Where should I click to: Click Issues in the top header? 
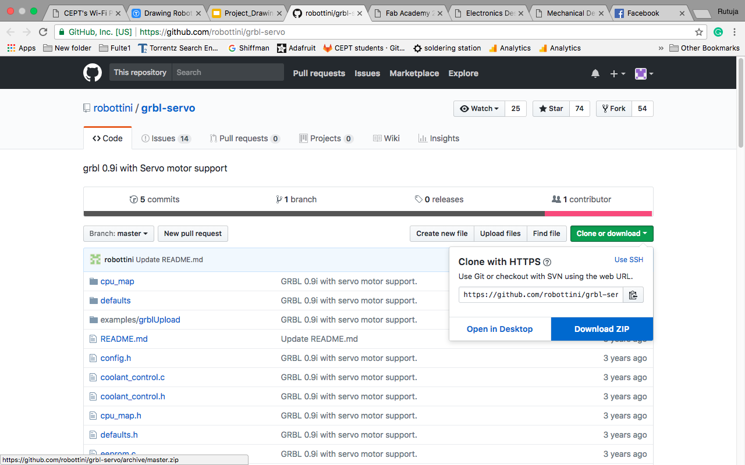[367, 73]
